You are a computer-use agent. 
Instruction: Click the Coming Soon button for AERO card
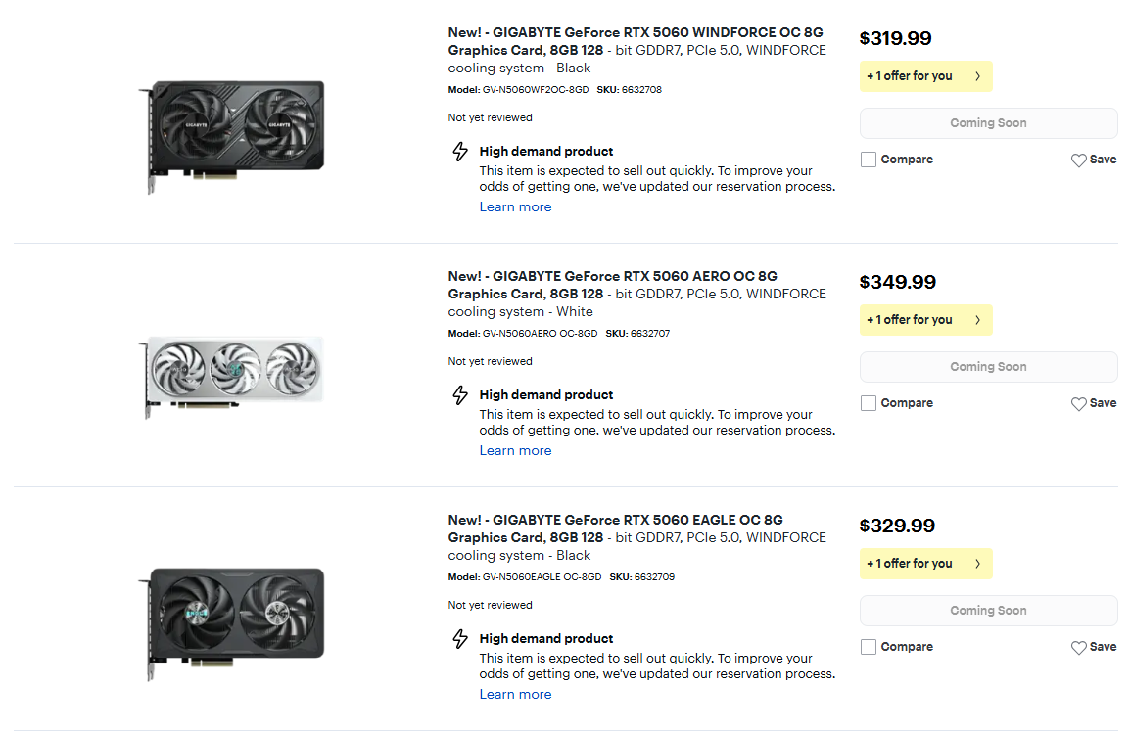tap(988, 367)
